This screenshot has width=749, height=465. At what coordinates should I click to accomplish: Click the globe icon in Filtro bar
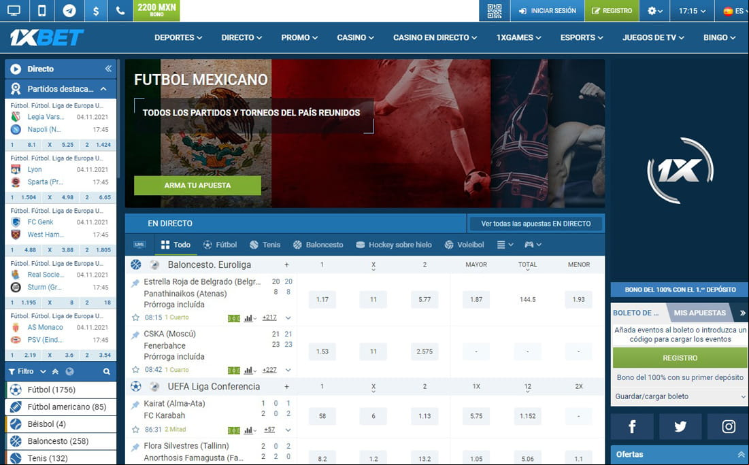pyautogui.click(x=70, y=371)
